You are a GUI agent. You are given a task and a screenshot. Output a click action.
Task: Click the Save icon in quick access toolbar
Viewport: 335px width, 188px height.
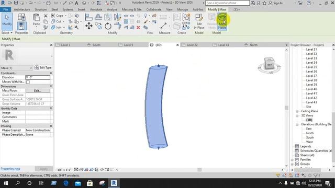click(x=16, y=3)
